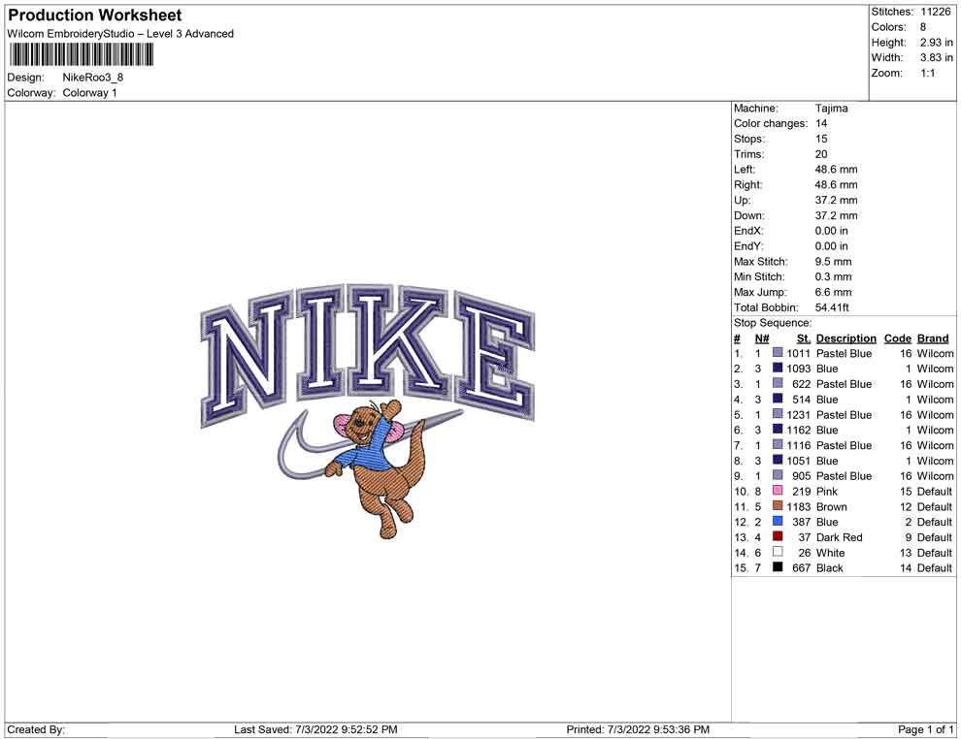Click the White description in row 14
Screen dimensions: 961x739
click(831, 552)
